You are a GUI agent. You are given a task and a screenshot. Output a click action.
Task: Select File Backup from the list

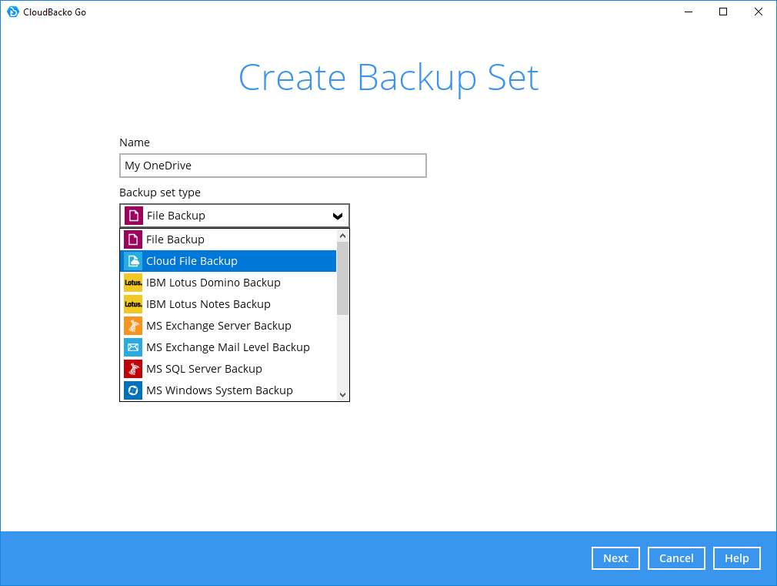[x=228, y=239]
